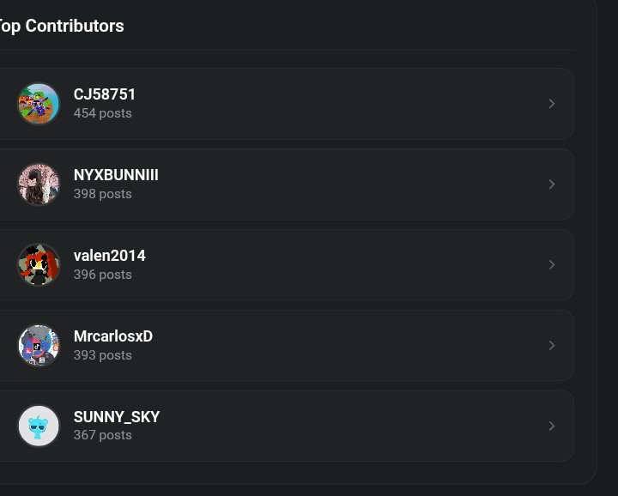Image resolution: width=618 pixels, height=496 pixels.
Task: Click the 393 posts count
Action: point(103,355)
